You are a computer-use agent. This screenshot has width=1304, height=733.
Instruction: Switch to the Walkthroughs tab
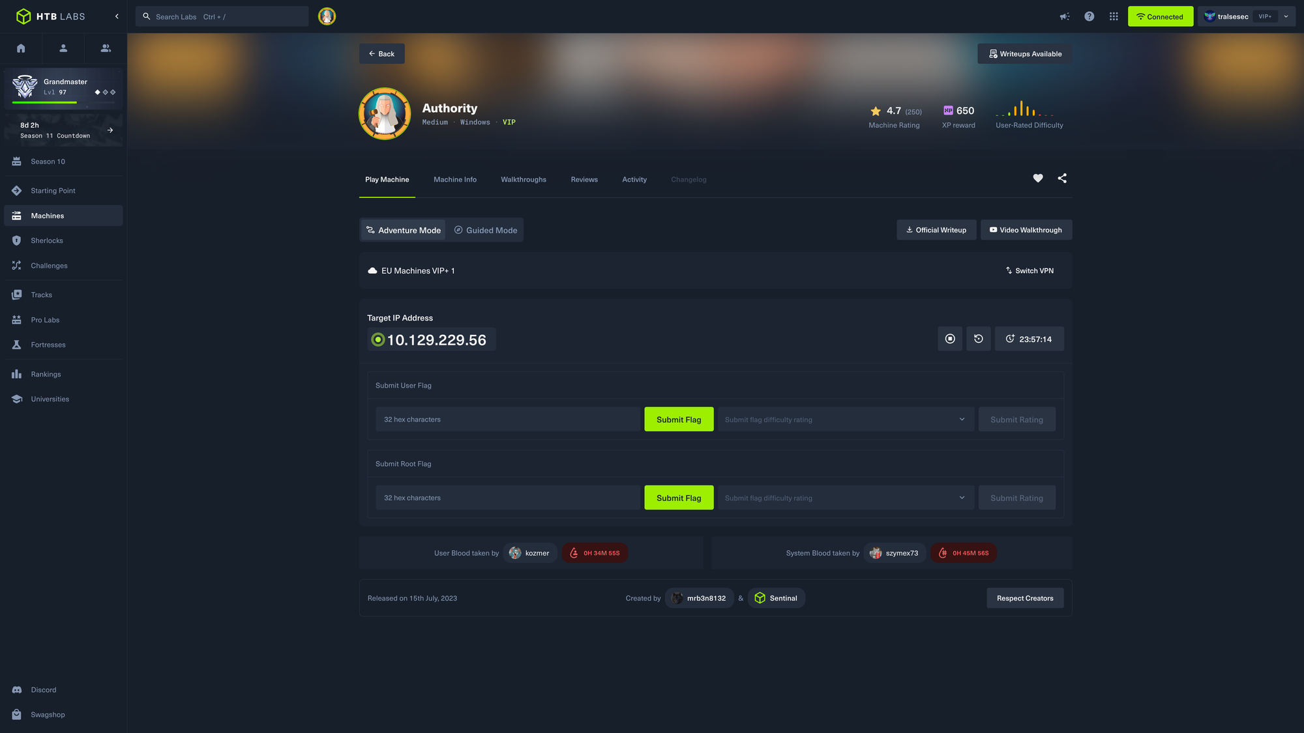click(x=524, y=180)
